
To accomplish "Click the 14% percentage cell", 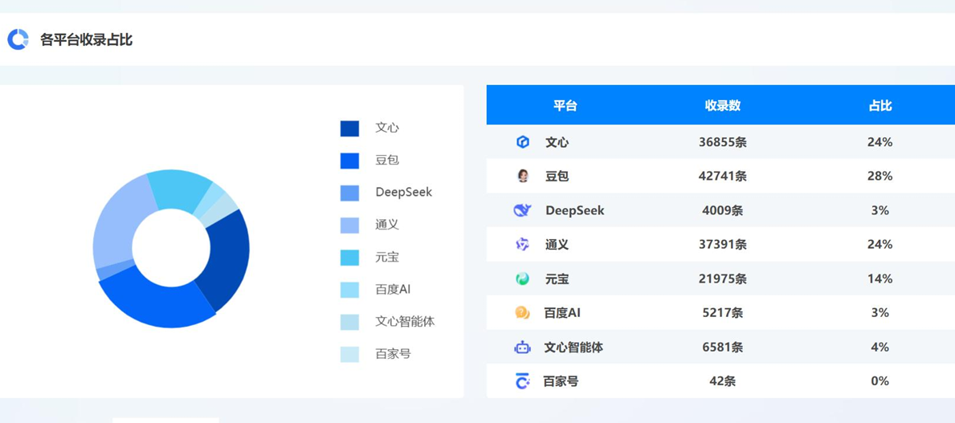I will (880, 279).
